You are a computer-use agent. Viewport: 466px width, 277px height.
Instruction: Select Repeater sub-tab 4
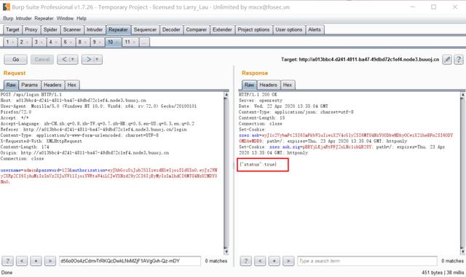pyautogui.click(x=53, y=42)
